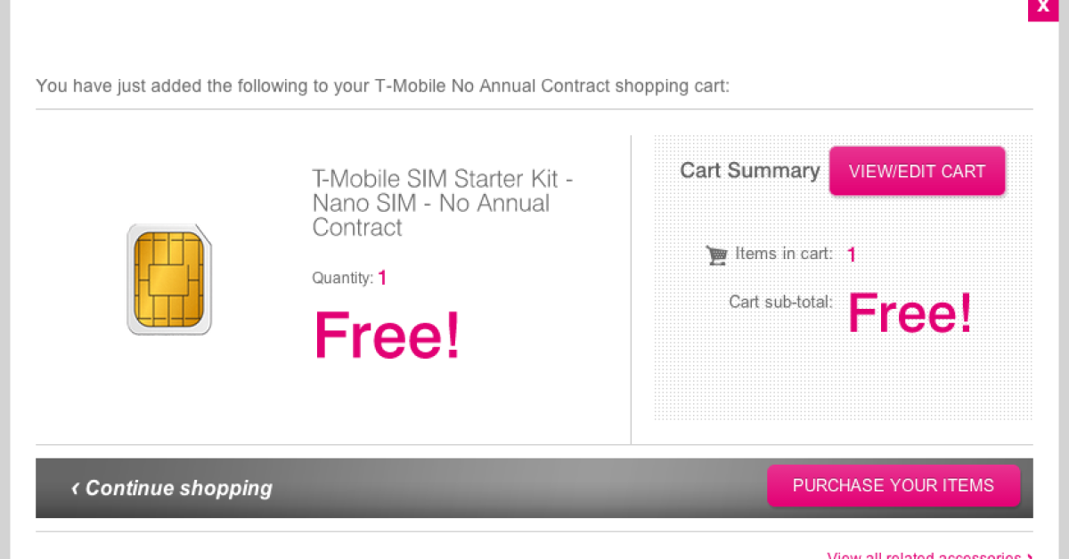Click the items in cart count number

click(852, 255)
